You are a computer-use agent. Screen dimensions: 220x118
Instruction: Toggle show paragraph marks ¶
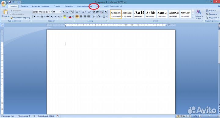click(x=106, y=12)
